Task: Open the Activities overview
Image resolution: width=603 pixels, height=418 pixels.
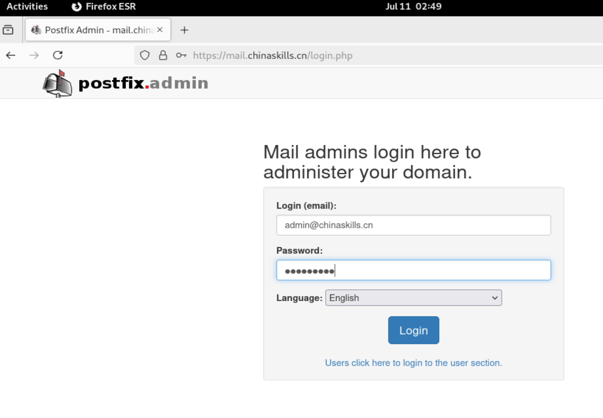Action: click(27, 6)
